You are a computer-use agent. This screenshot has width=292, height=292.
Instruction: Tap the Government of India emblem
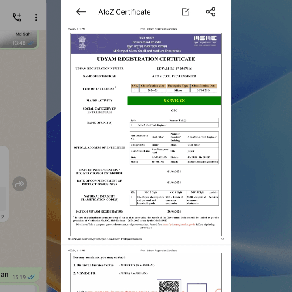82,42
